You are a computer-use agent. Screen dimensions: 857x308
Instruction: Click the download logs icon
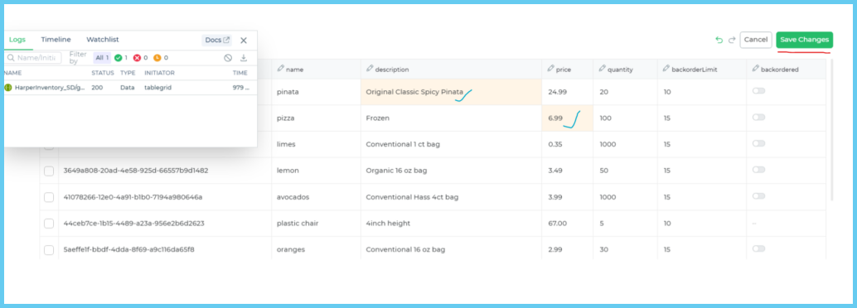244,58
